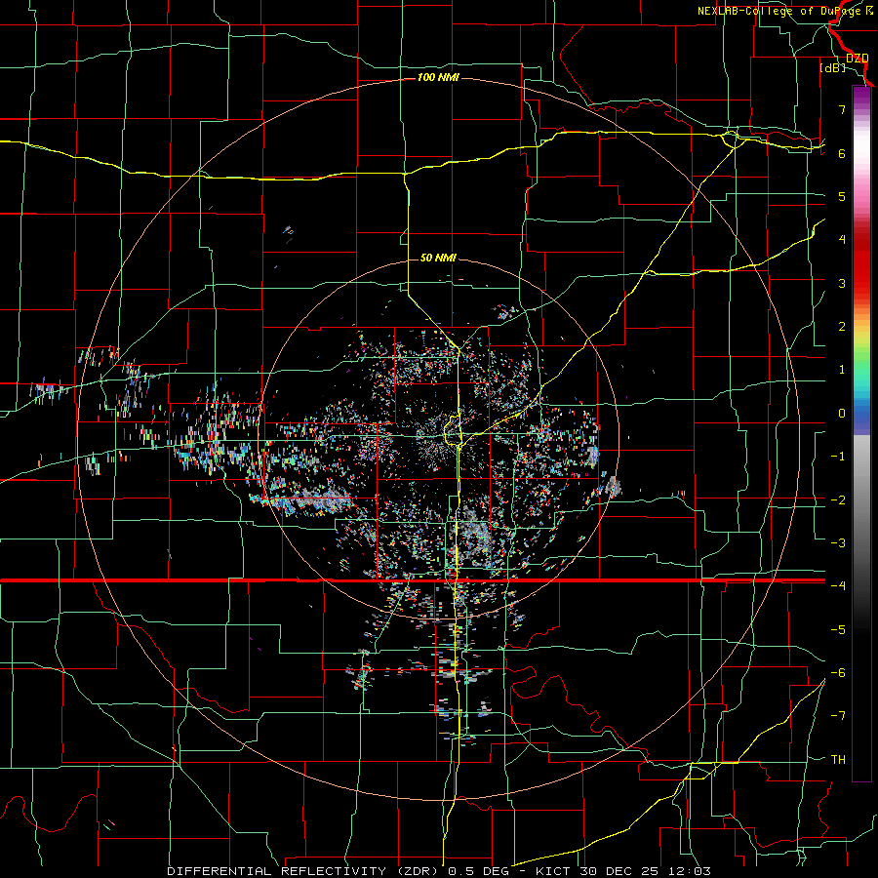Click the -3 value on color scale
The image size is (878, 878).
(838, 542)
